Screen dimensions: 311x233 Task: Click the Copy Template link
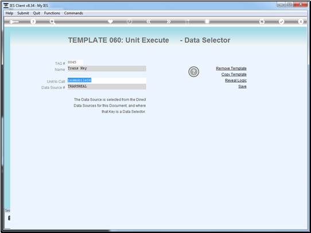coord(234,75)
